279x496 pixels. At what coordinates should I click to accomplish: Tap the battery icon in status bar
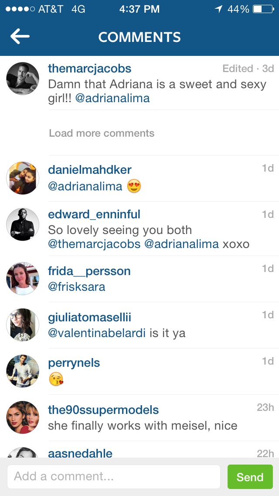(x=263, y=10)
